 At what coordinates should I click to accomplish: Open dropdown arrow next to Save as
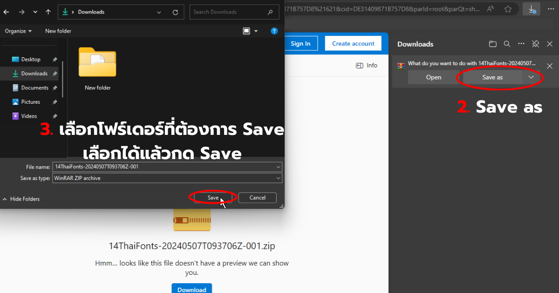(531, 77)
